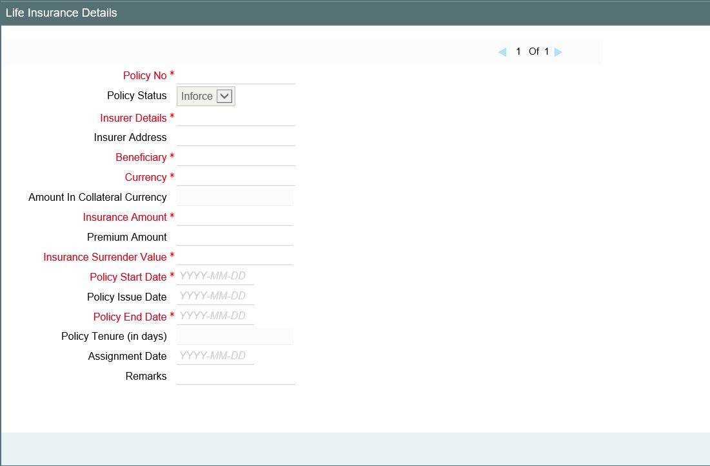Focus the Insurance Amount field
This screenshot has height=466, width=710.
coord(235,217)
